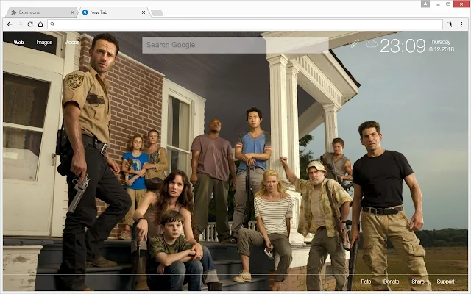Viewport: 471px width, 294px height.
Task: Select the Images search category
Action: coord(44,43)
